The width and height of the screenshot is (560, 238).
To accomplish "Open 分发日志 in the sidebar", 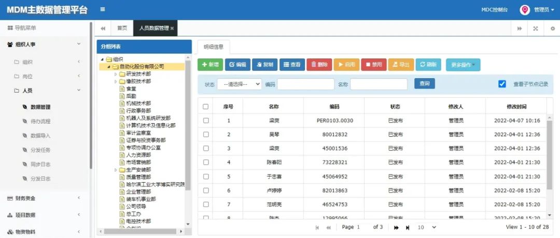I will (40, 178).
